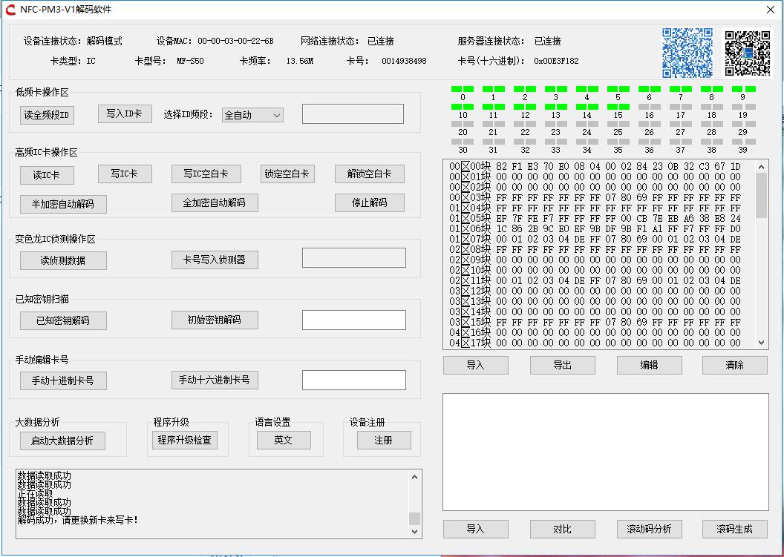Click 卡号写入侦测器 button
This screenshot has width=784, height=557.
tap(214, 260)
